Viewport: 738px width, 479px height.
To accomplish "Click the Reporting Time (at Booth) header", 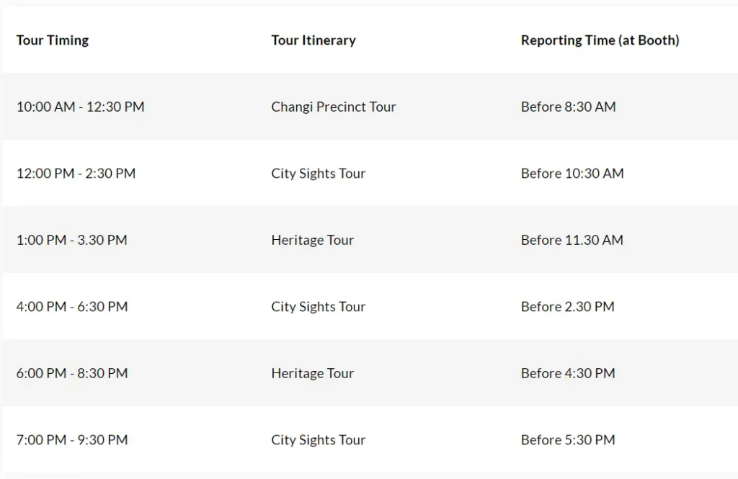I will click(600, 40).
